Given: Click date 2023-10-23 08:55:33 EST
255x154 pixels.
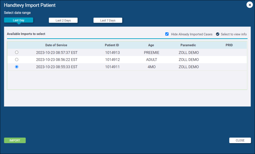Looking at the screenshot, I should point(57,67).
